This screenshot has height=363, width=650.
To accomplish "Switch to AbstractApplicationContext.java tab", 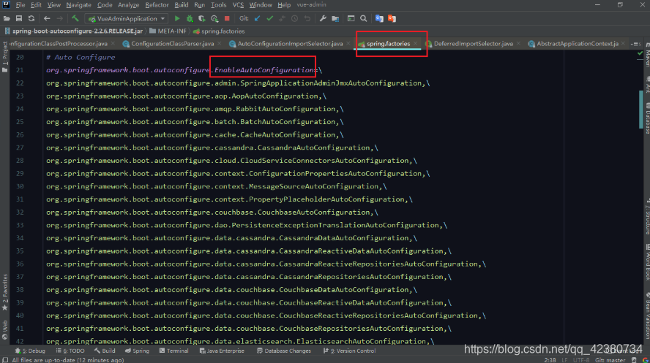I will [577, 43].
